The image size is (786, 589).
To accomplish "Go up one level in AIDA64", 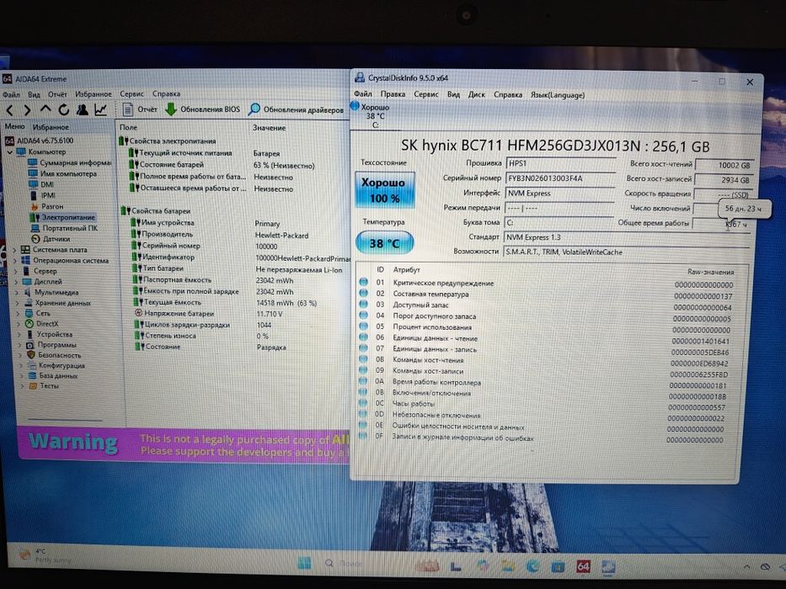I will [45, 109].
